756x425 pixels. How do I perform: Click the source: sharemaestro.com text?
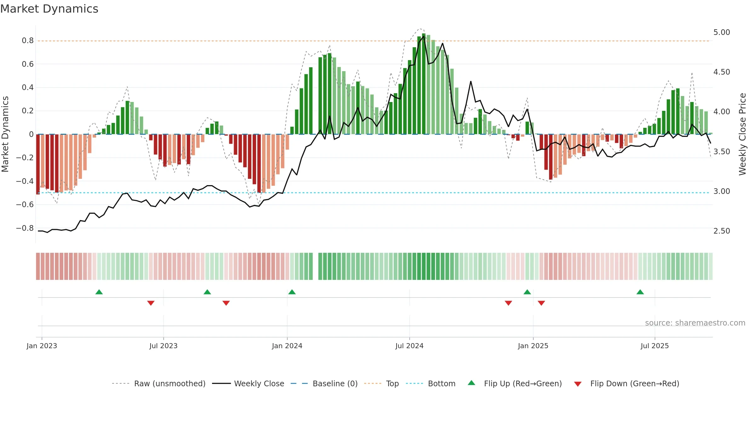695,323
